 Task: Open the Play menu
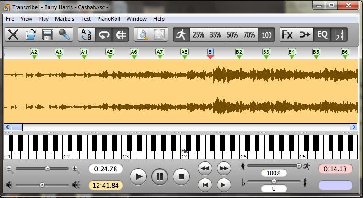(x=43, y=19)
